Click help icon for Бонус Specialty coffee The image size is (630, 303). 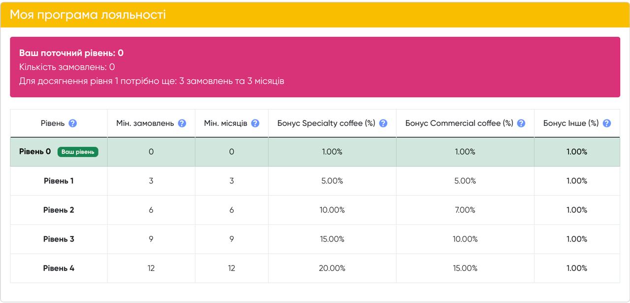(x=383, y=123)
